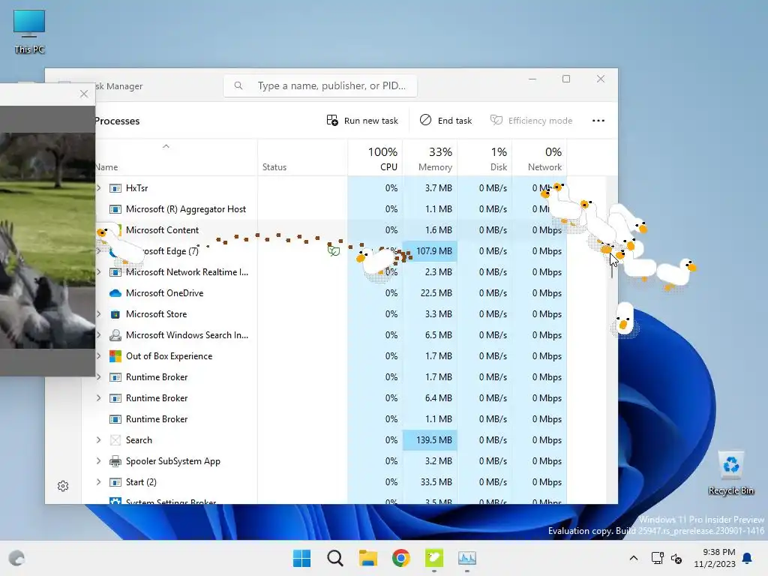Click the green goose app taskbar icon

(x=434, y=558)
